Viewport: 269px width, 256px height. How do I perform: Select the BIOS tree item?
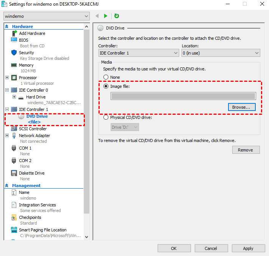pyautogui.click(x=23, y=40)
